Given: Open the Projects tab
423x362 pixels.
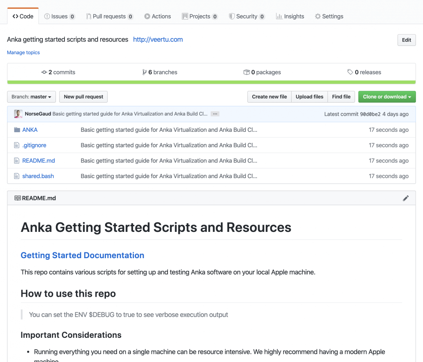Looking at the screenshot, I should pyautogui.click(x=200, y=16).
